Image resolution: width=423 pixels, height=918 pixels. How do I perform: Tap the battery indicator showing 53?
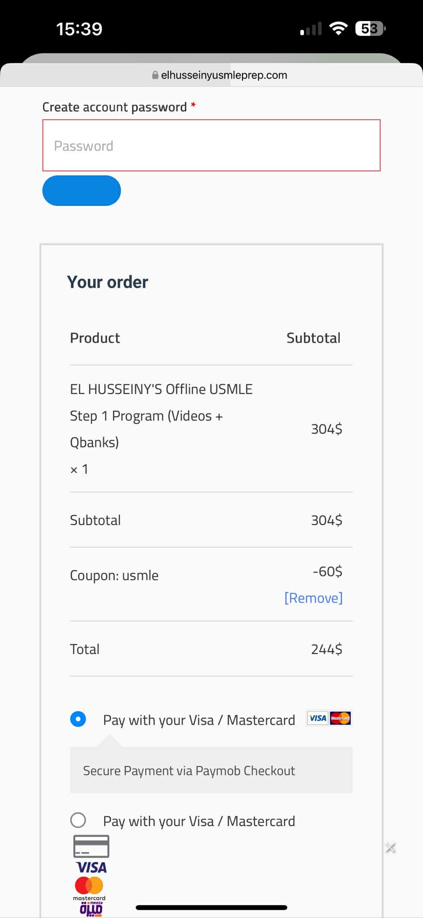click(370, 29)
